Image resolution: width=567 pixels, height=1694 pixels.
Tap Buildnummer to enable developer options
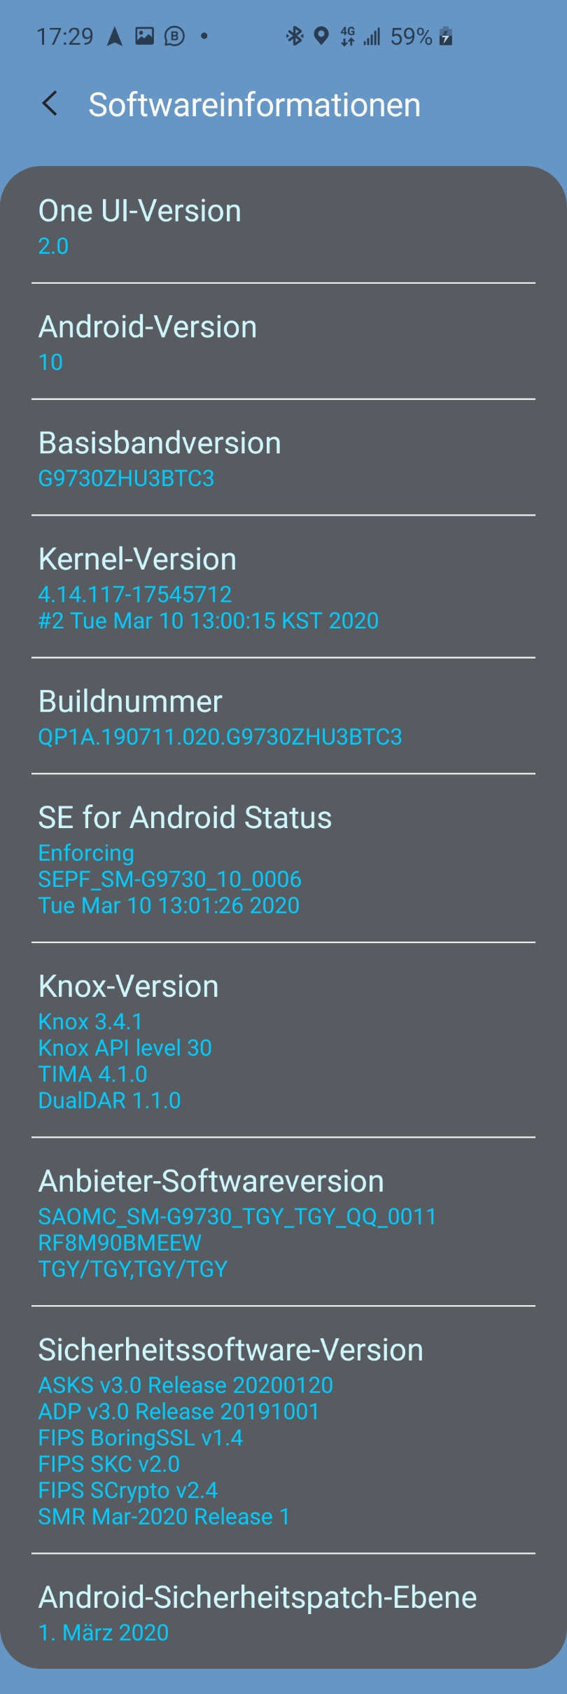[x=283, y=717]
